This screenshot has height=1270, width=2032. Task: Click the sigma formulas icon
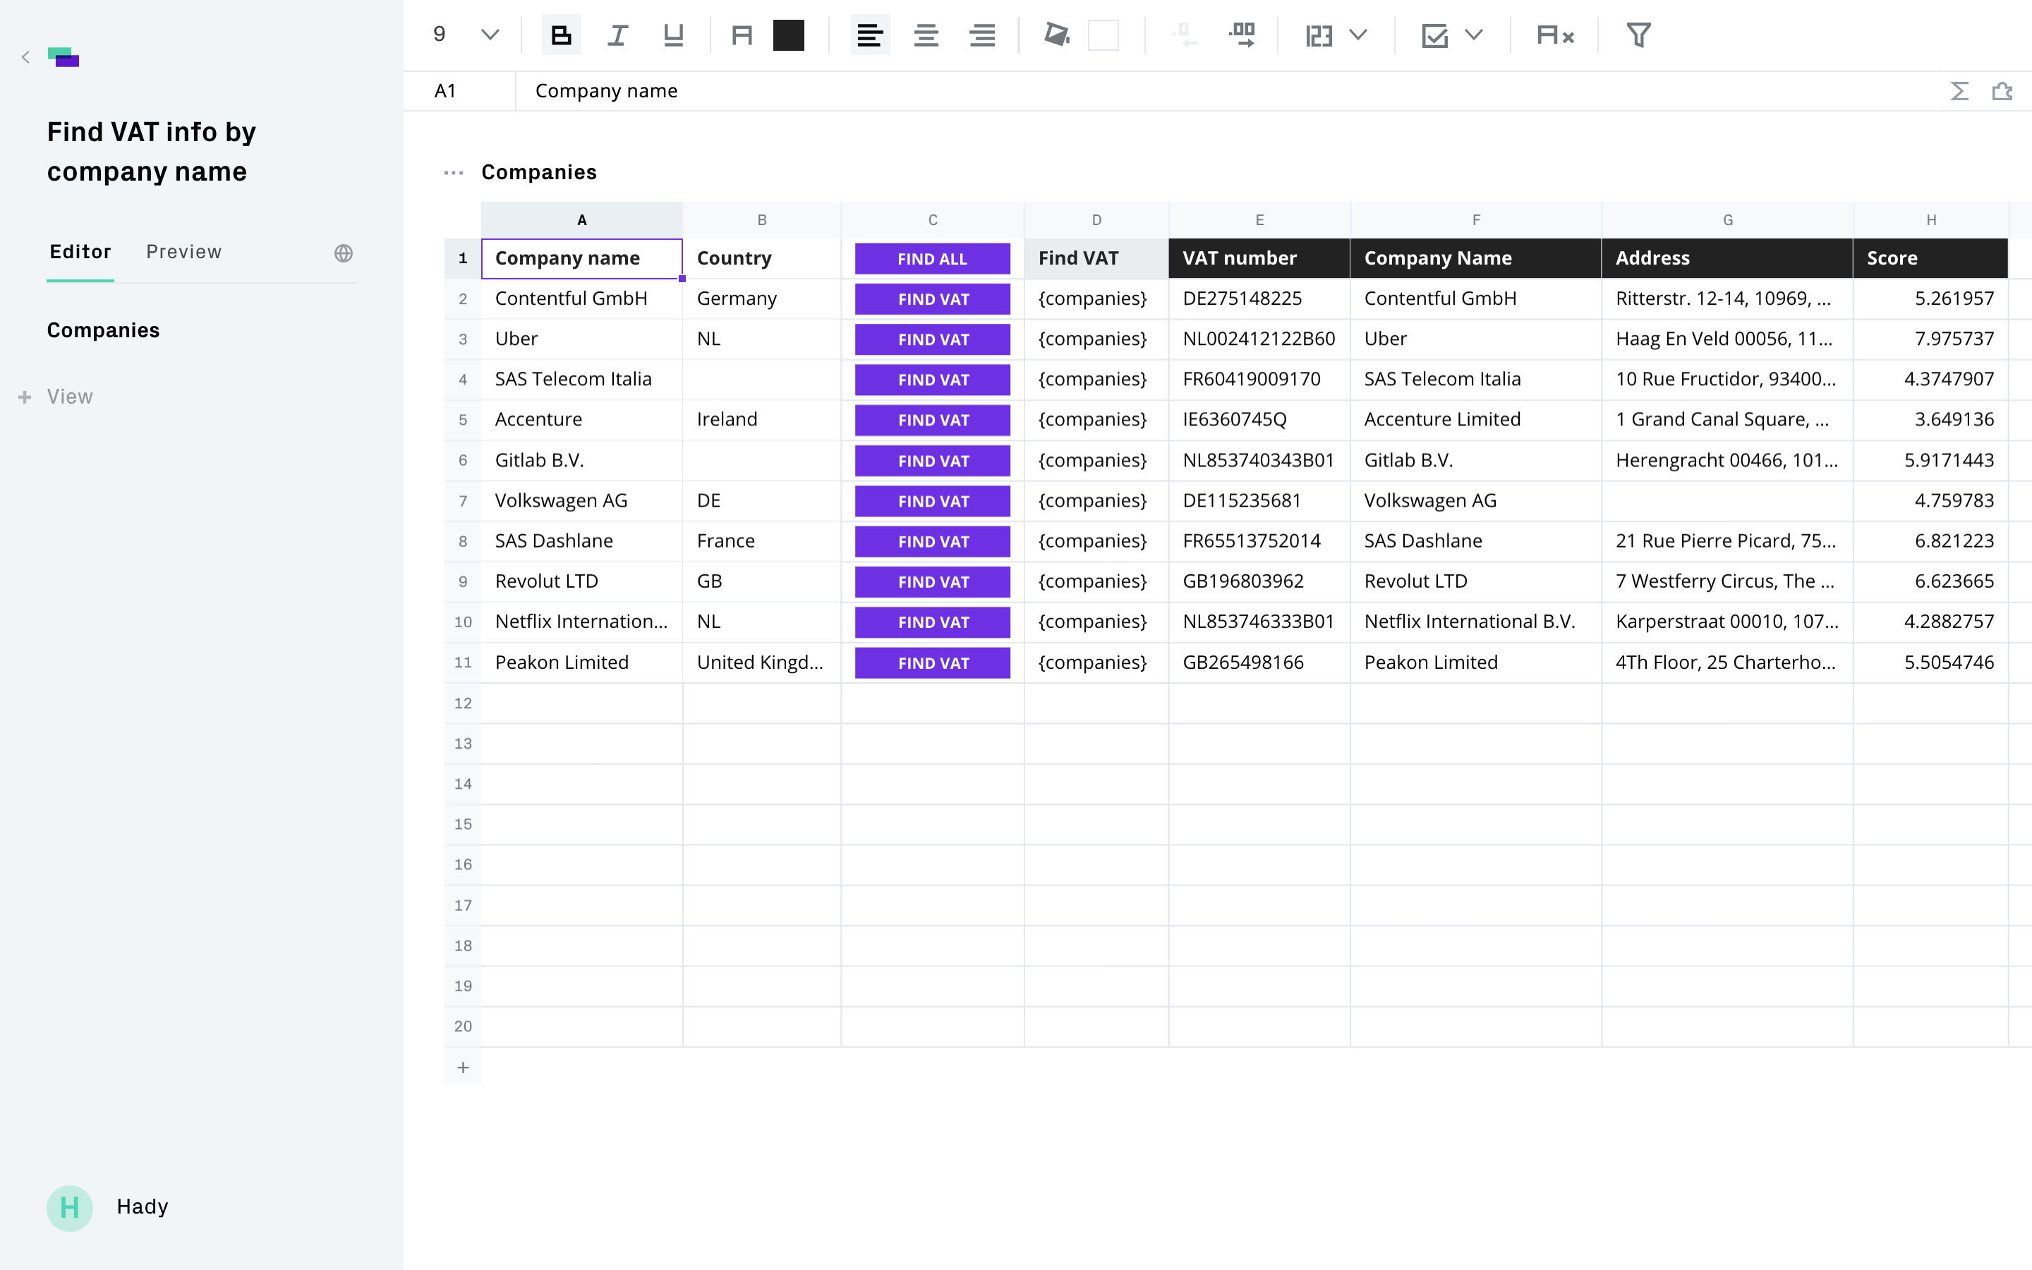pos(1959,91)
